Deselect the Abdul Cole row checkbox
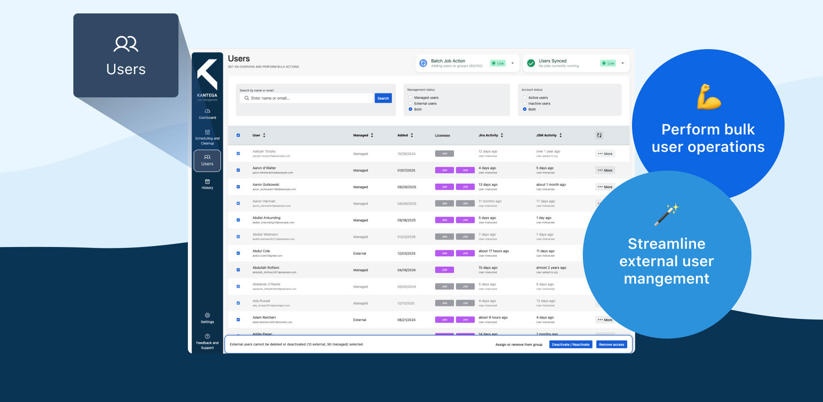This screenshot has height=402, width=823. pos(238,253)
